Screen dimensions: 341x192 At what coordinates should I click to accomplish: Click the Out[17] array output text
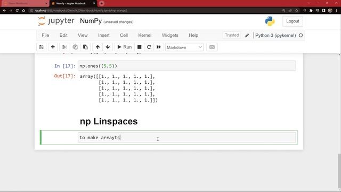coord(118,88)
